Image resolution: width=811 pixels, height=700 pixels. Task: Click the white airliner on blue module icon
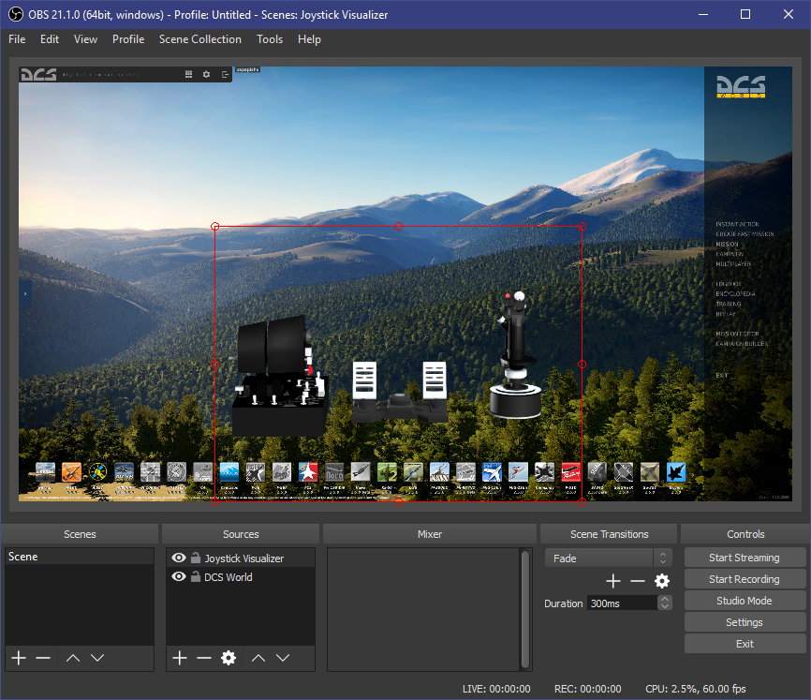coord(492,472)
